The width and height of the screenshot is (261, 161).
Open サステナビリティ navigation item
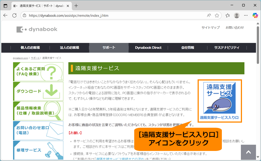point(227,48)
